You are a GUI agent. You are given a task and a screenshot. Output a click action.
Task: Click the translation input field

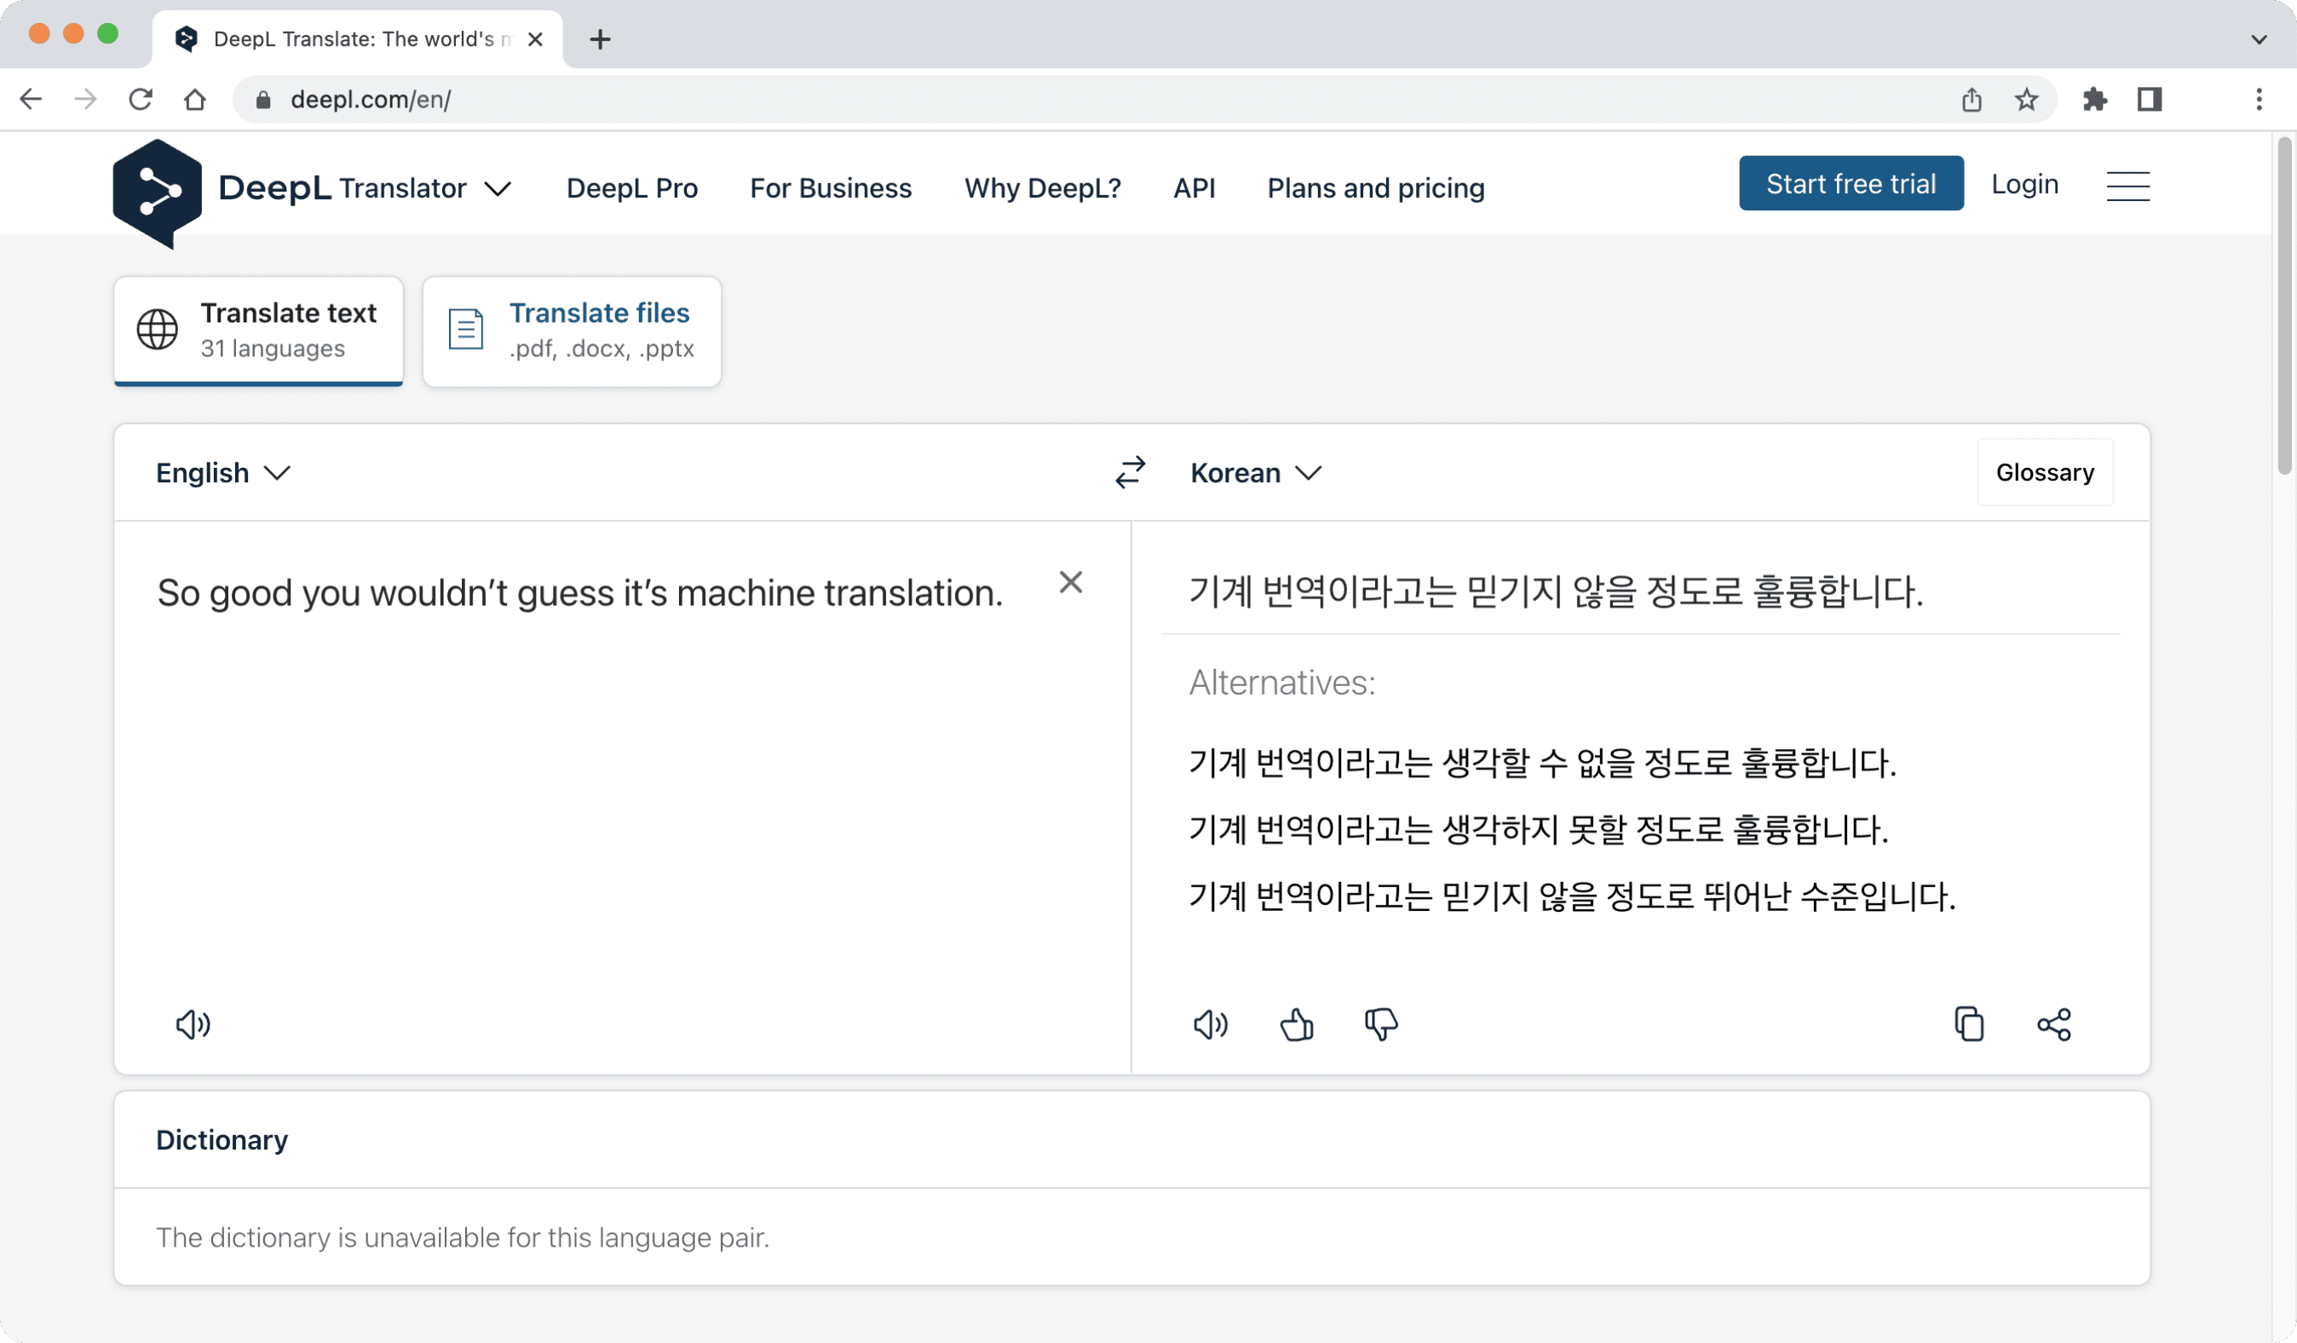point(624,783)
